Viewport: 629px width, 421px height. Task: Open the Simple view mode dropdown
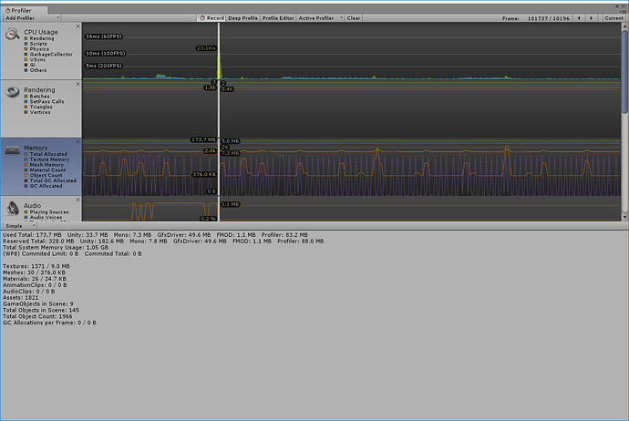[19, 226]
